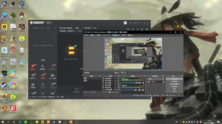The image size is (222, 124).
Task: Open the user avatar in 直播伴侣 title bar
Action: click(125, 23)
